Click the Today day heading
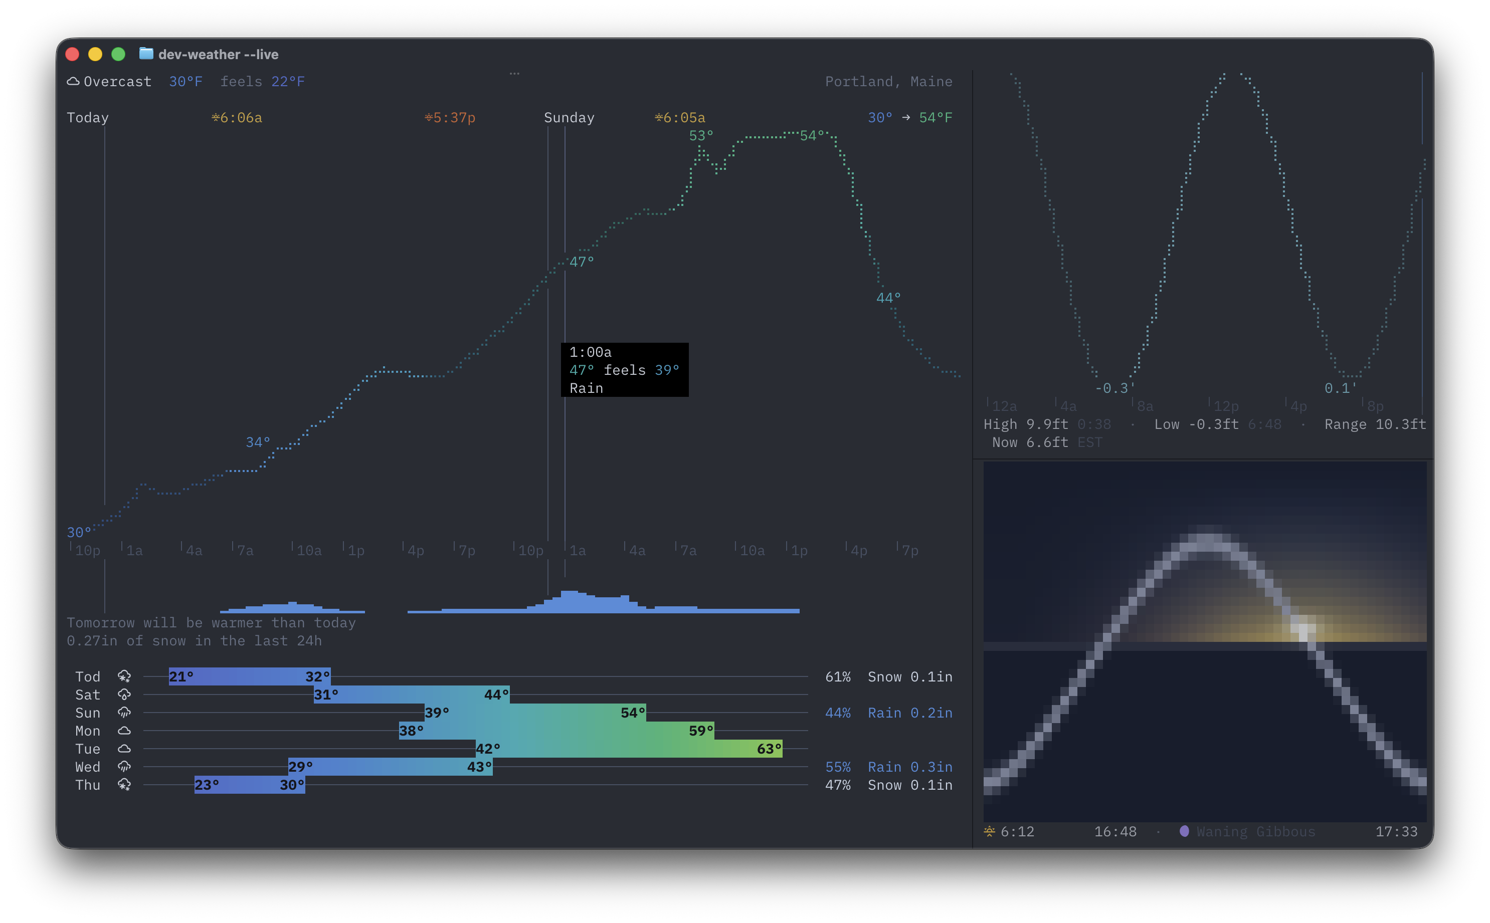The height and width of the screenshot is (923, 1490). 88,117
